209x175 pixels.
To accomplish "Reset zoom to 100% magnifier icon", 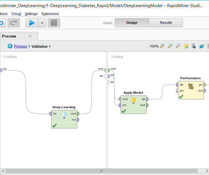I will (162, 46).
